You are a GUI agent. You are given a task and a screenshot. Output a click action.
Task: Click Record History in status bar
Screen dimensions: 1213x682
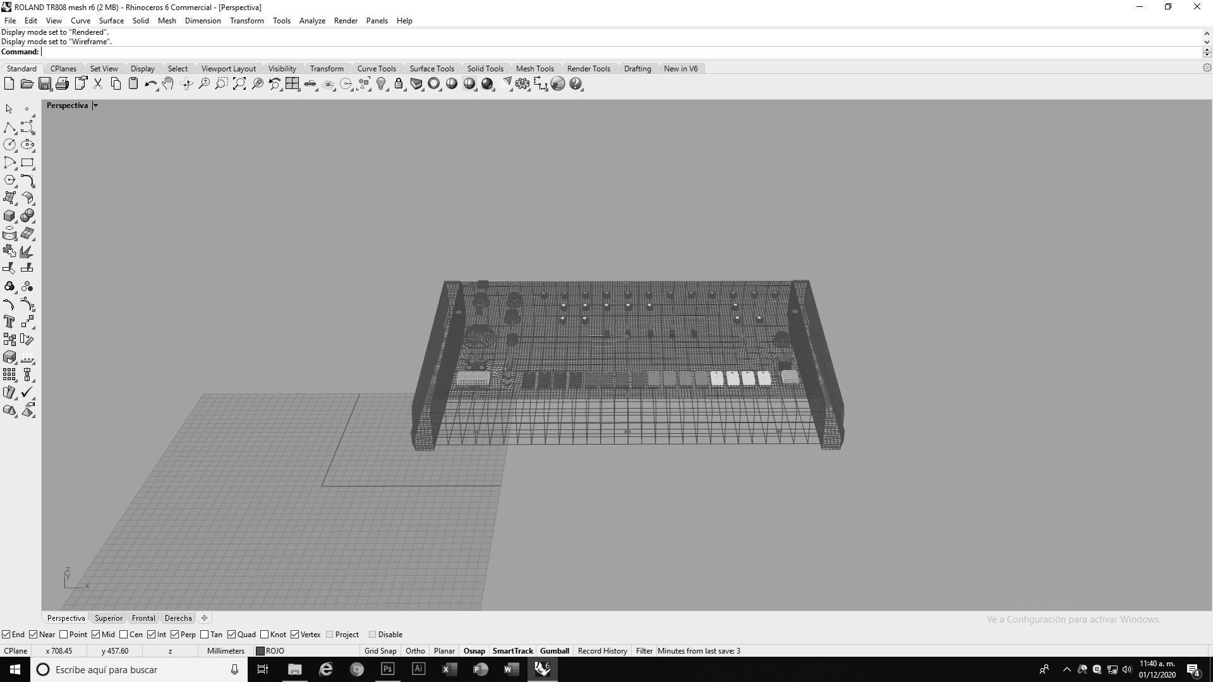point(602,651)
